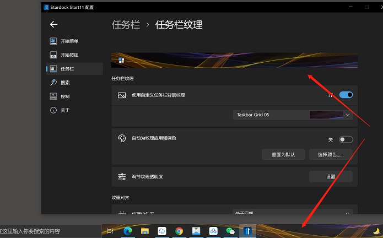Click the Start11 logo in title bar
The image size is (383, 238).
point(46,7)
